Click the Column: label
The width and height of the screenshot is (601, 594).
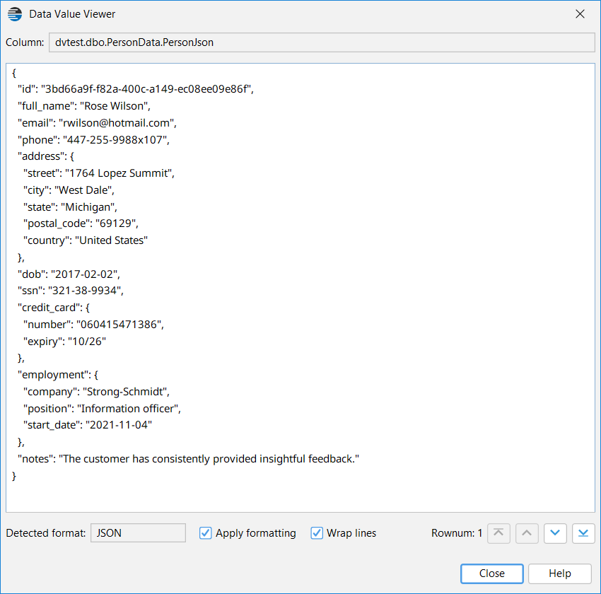pos(25,42)
